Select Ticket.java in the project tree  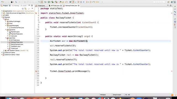[x=14, y=48]
